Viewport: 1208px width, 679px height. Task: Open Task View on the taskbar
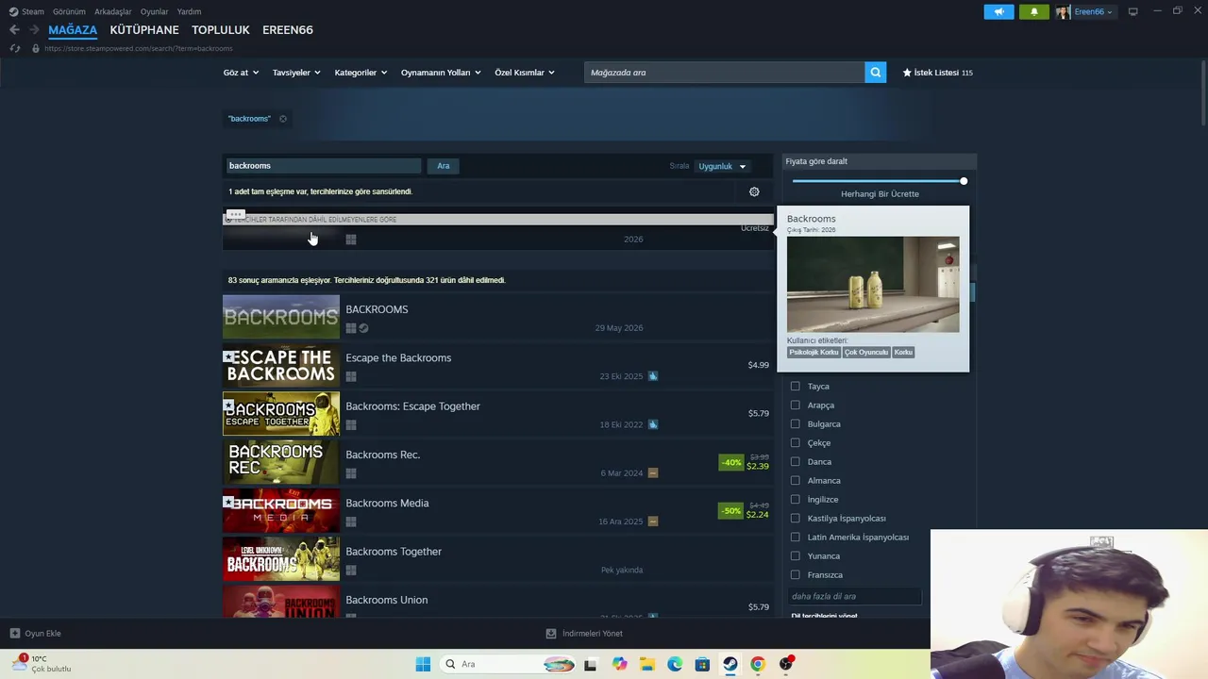pos(590,664)
